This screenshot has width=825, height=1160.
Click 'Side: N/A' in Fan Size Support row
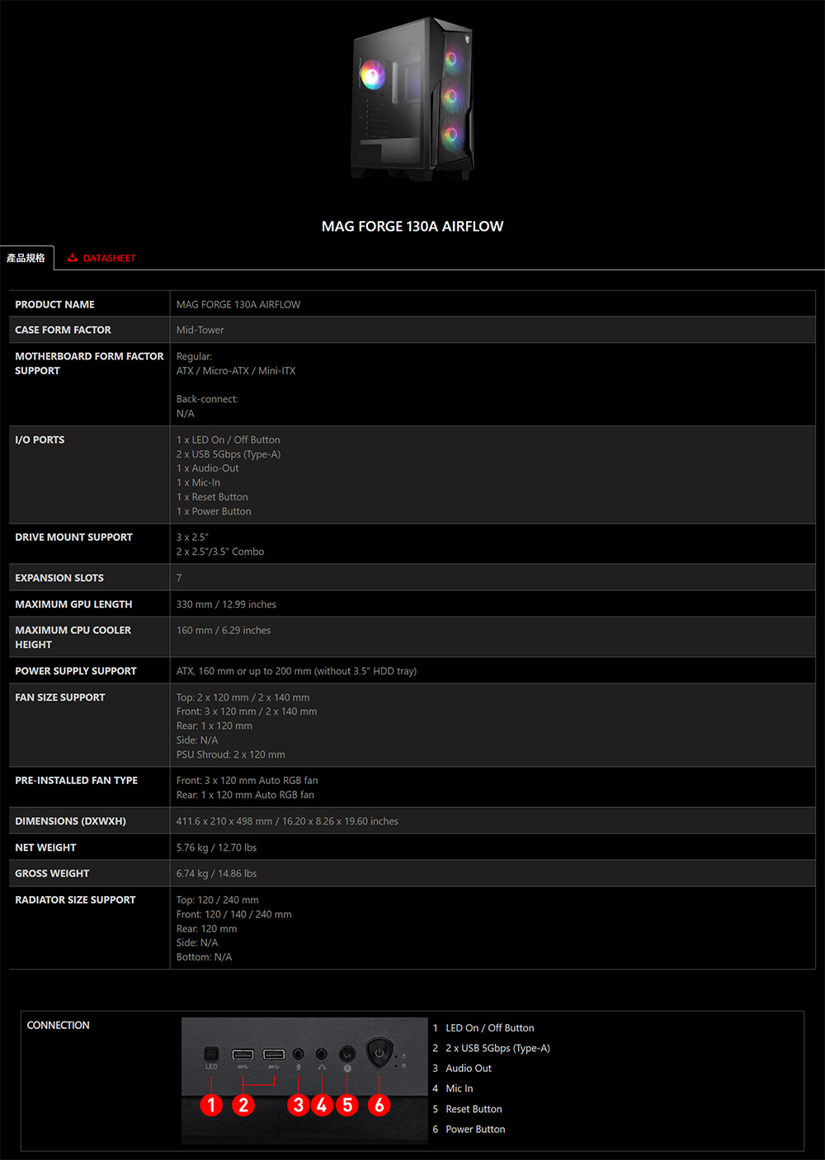coord(197,740)
